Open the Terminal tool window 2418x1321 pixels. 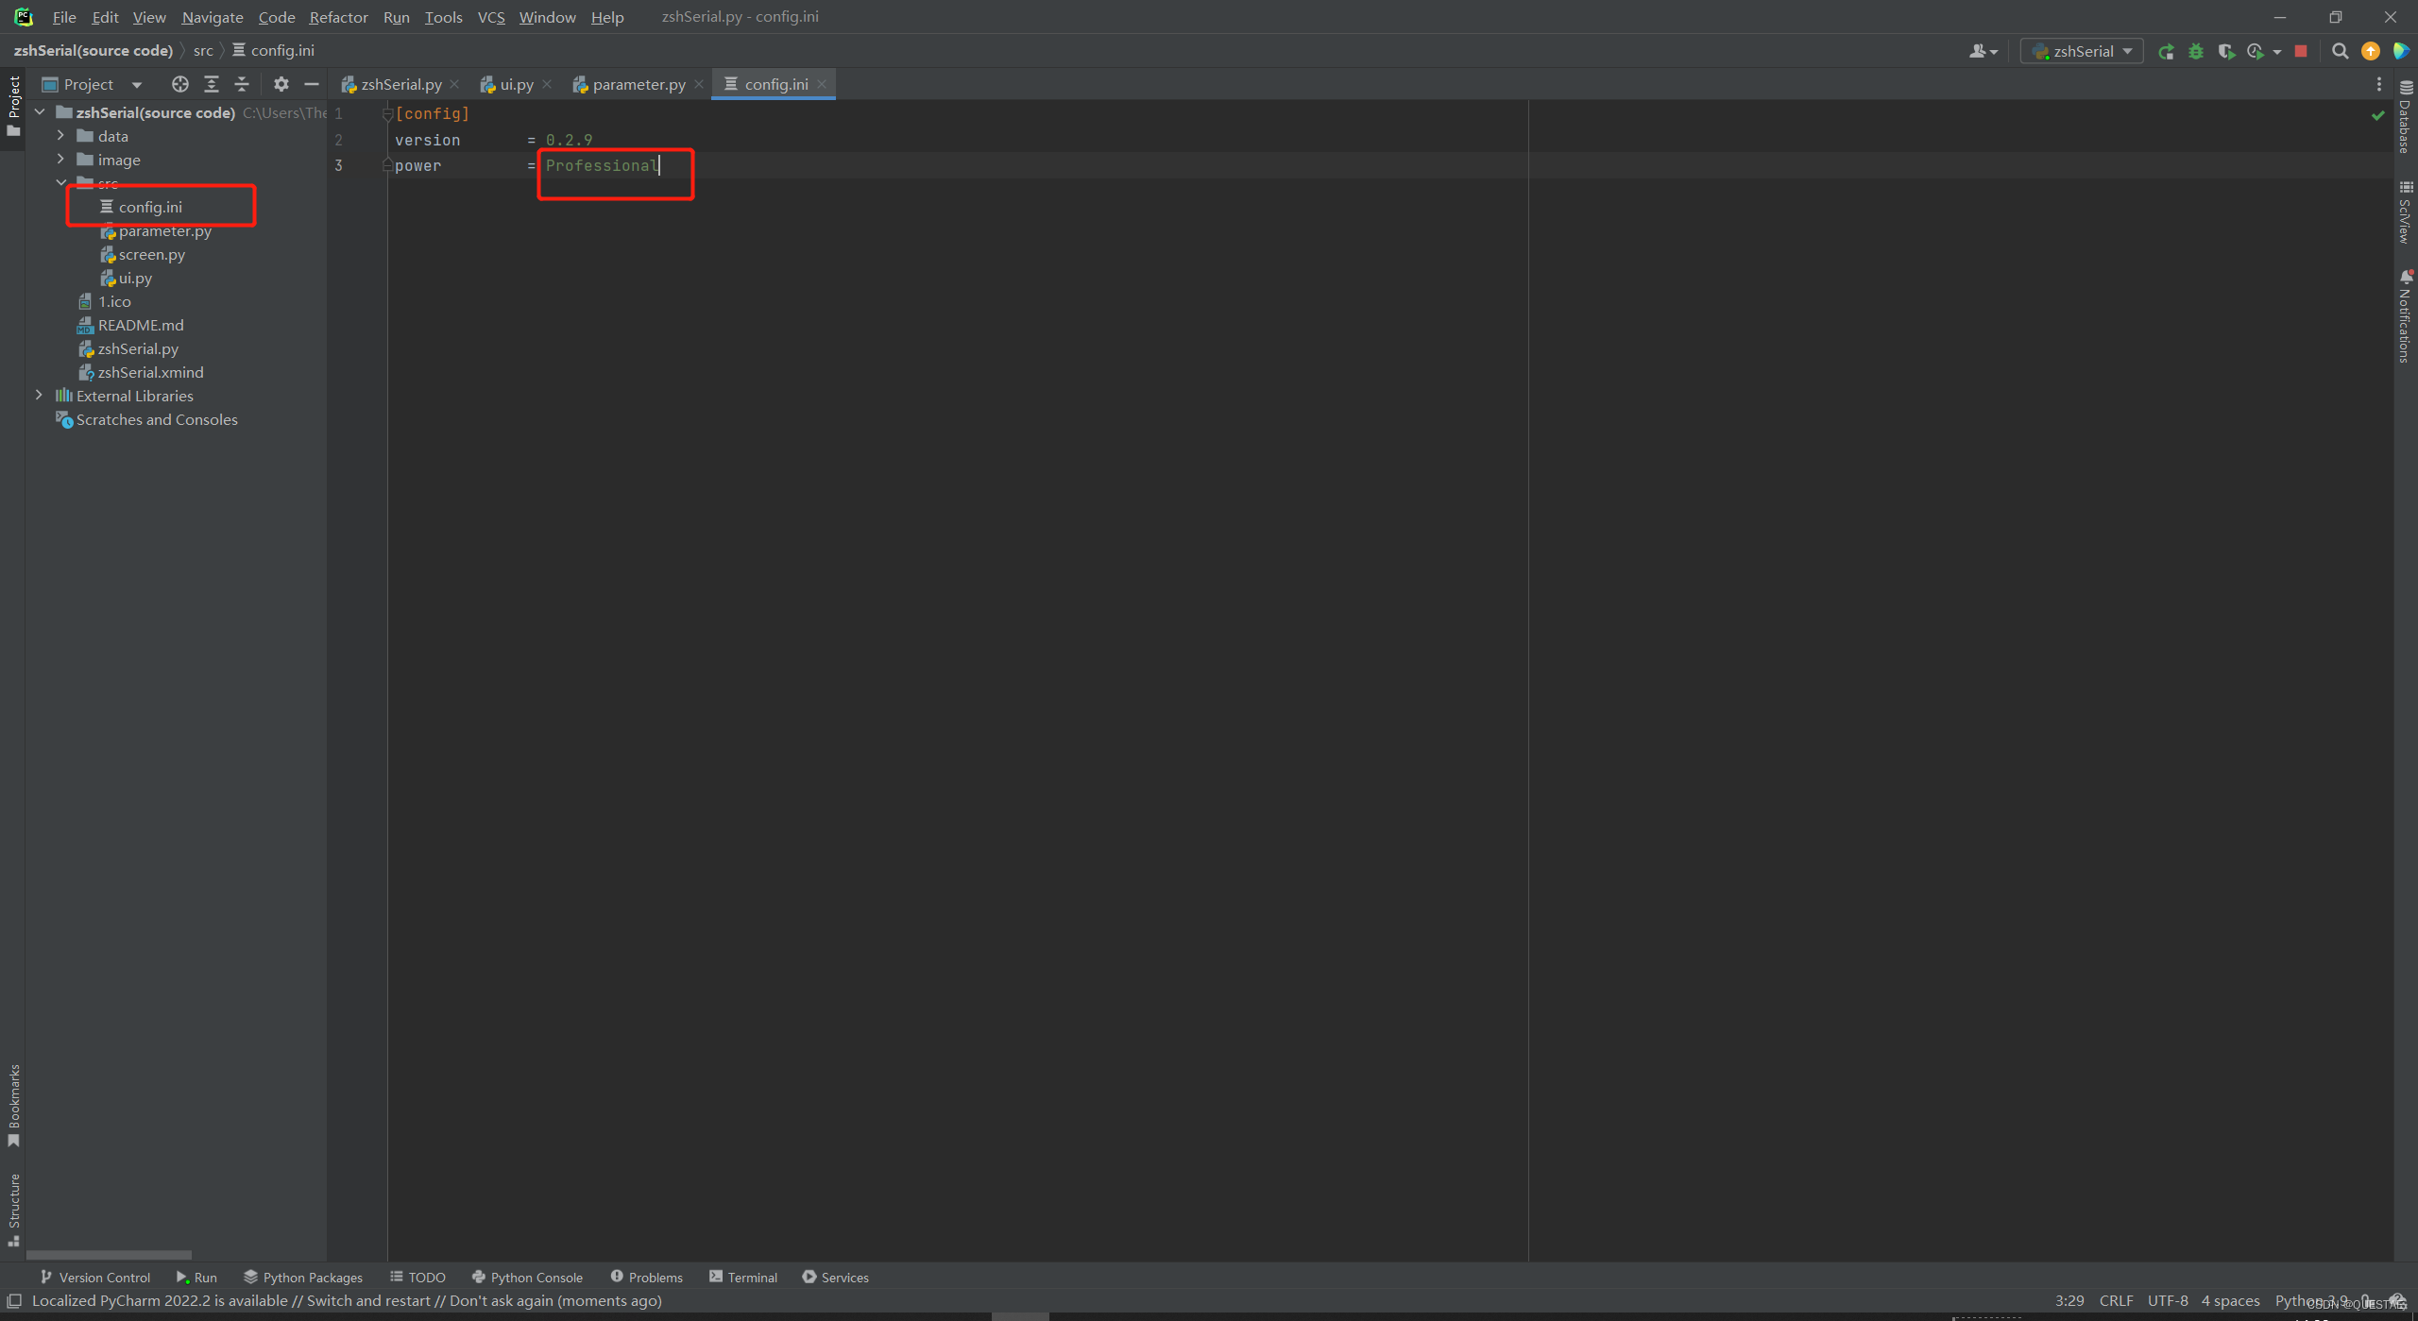[x=742, y=1277]
